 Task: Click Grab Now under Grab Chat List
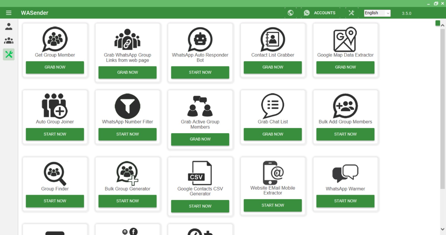(x=273, y=134)
